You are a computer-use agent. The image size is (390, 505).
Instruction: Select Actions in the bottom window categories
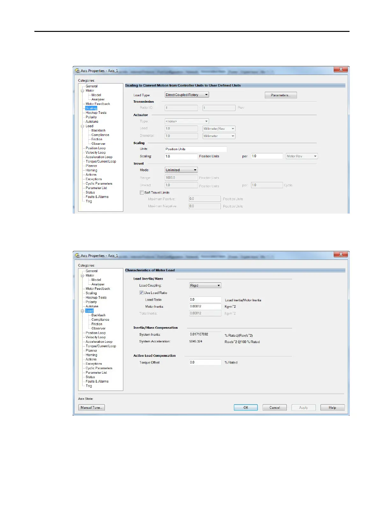pyautogui.click(x=91, y=359)
